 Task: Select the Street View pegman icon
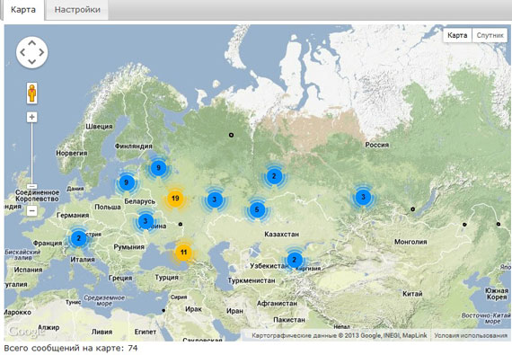click(x=31, y=93)
